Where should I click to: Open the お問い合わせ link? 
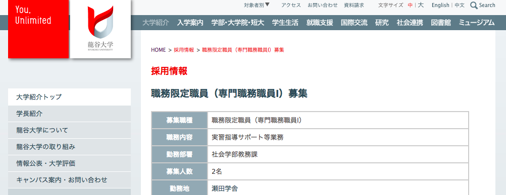coord(322,5)
